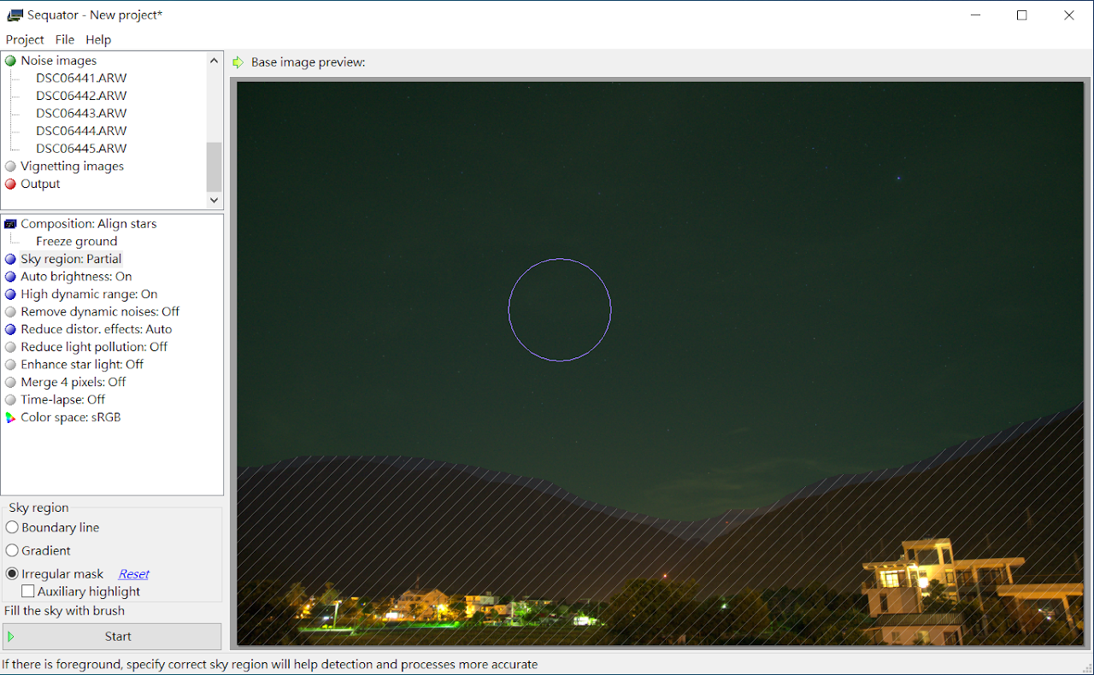The image size is (1094, 675).
Task: Click the green arrow beside Base image preview
Action: pyautogui.click(x=238, y=62)
